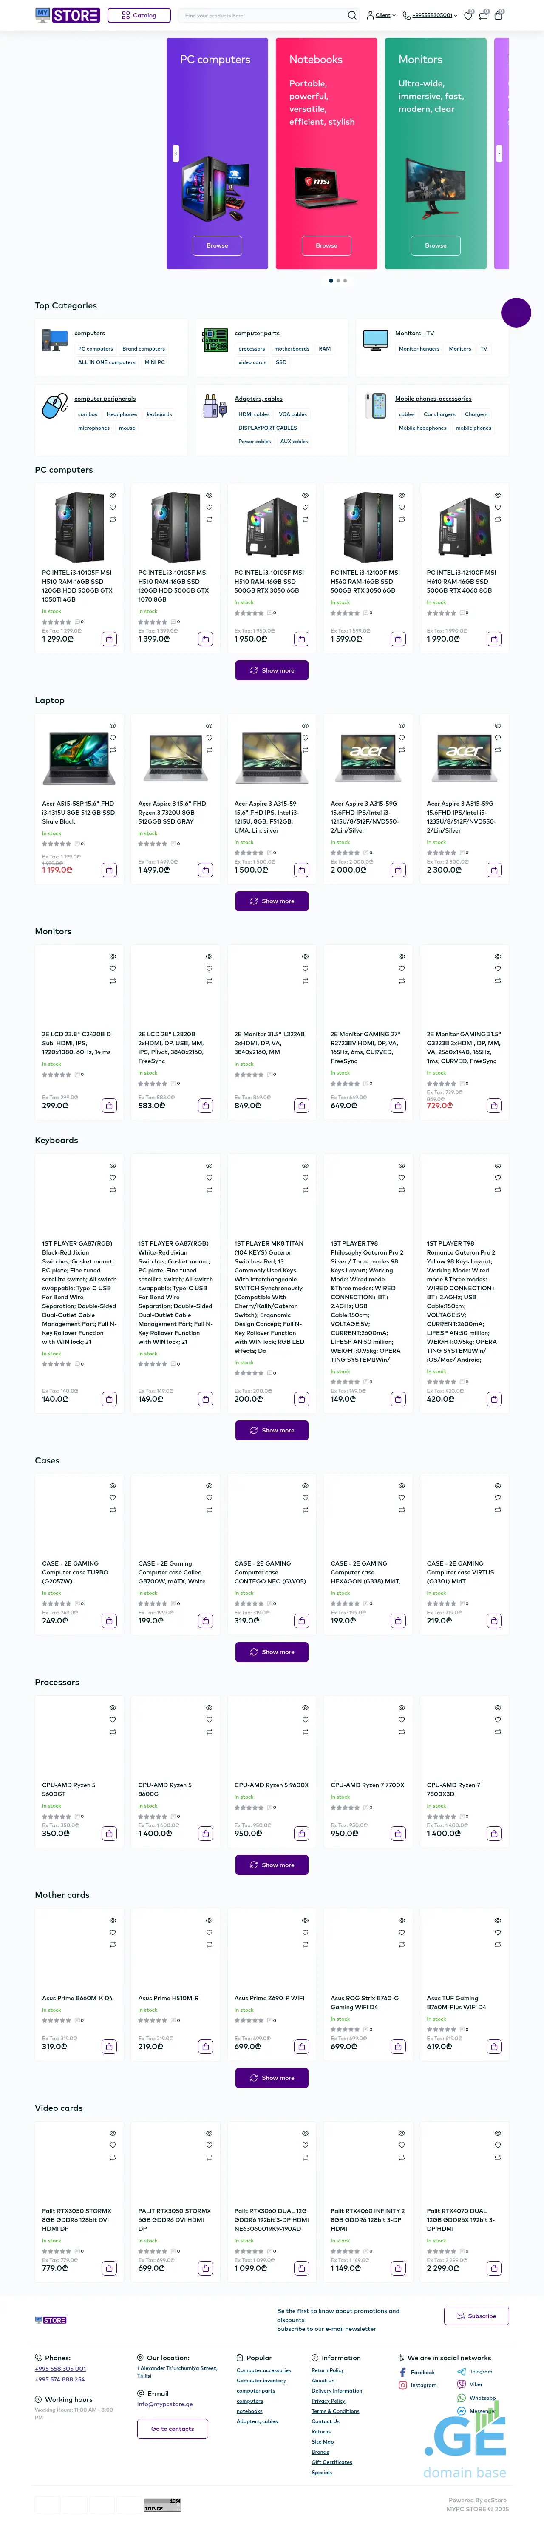The width and height of the screenshot is (544, 2524).
Task: Browse the Notebooks banner
Action: click(x=326, y=246)
